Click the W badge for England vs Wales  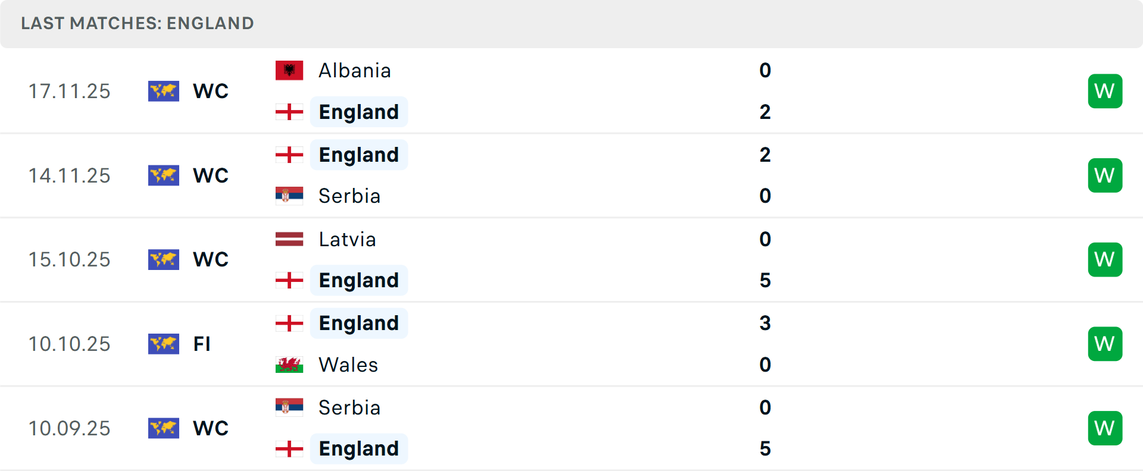pos(1105,344)
